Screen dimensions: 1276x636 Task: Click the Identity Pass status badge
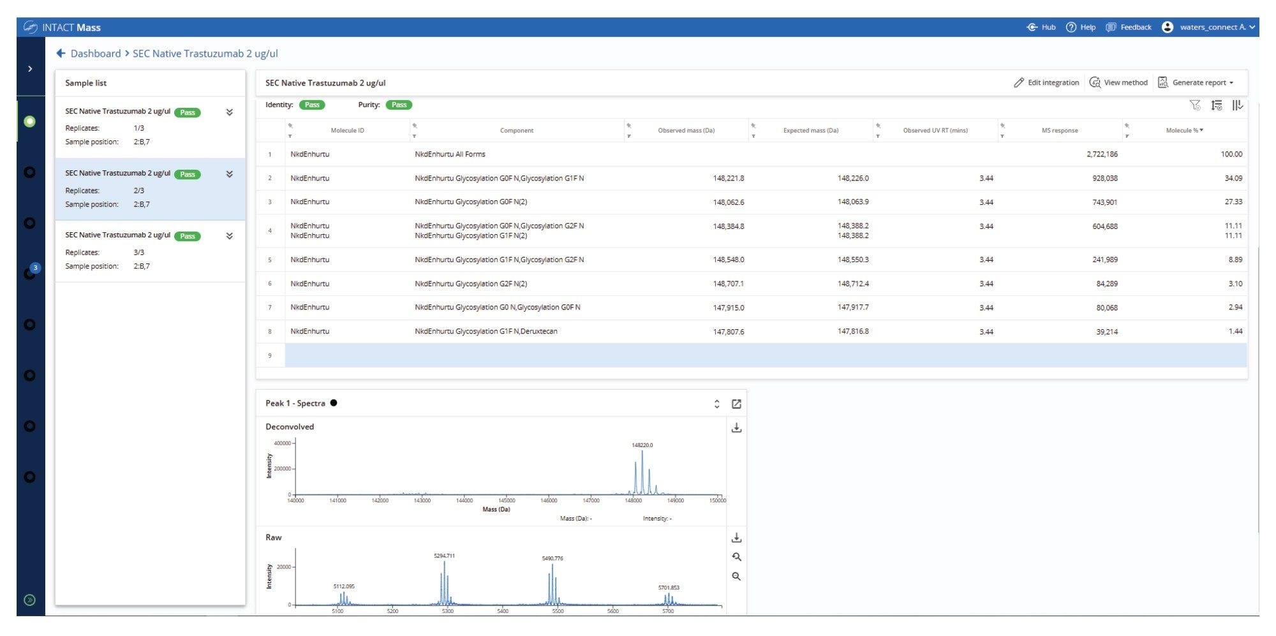click(312, 105)
